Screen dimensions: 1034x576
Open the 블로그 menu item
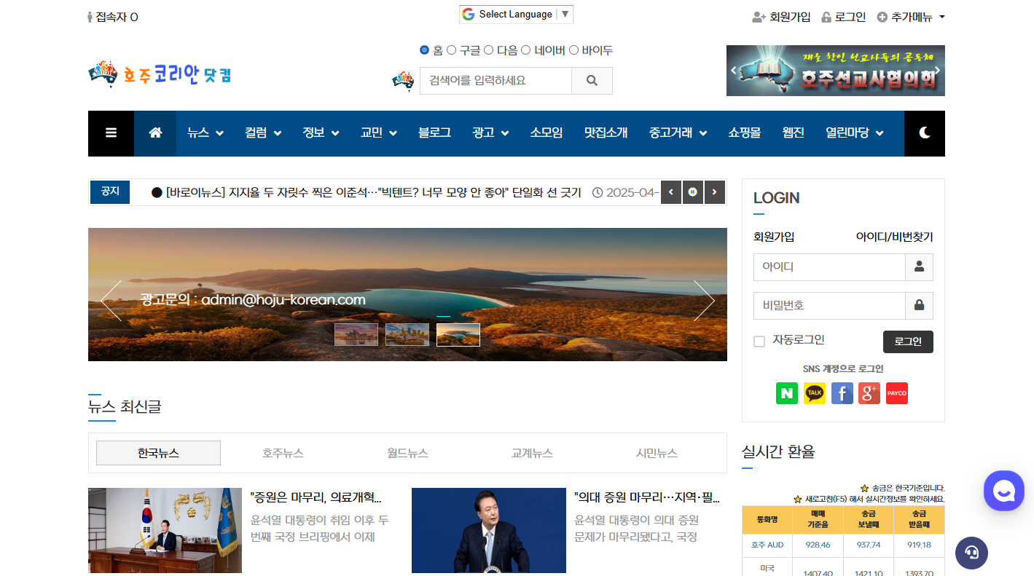434,134
